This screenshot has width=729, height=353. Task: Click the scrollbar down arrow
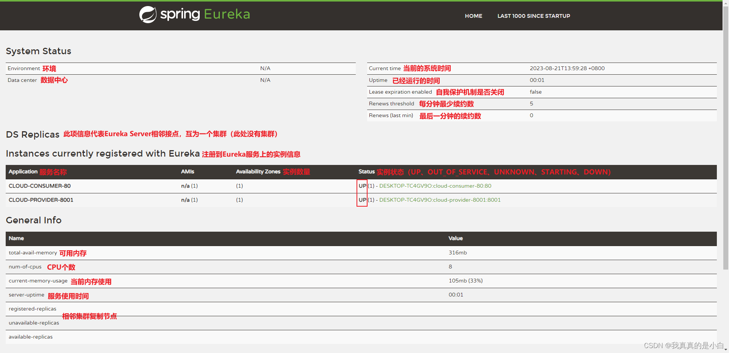[x=726, y=350]
